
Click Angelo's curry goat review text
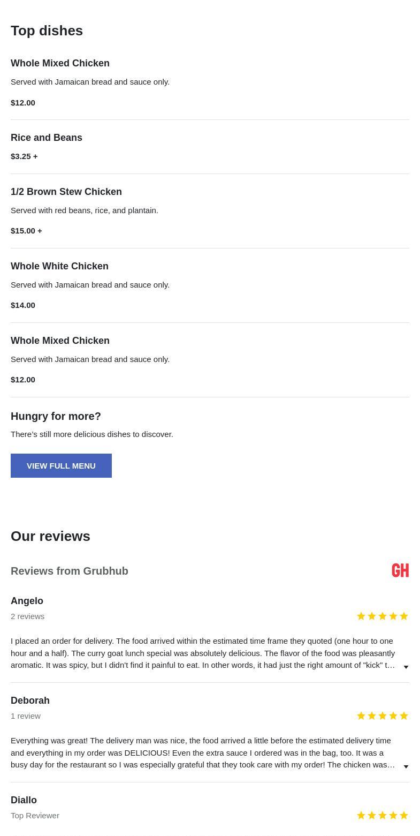tap(203, 653)
